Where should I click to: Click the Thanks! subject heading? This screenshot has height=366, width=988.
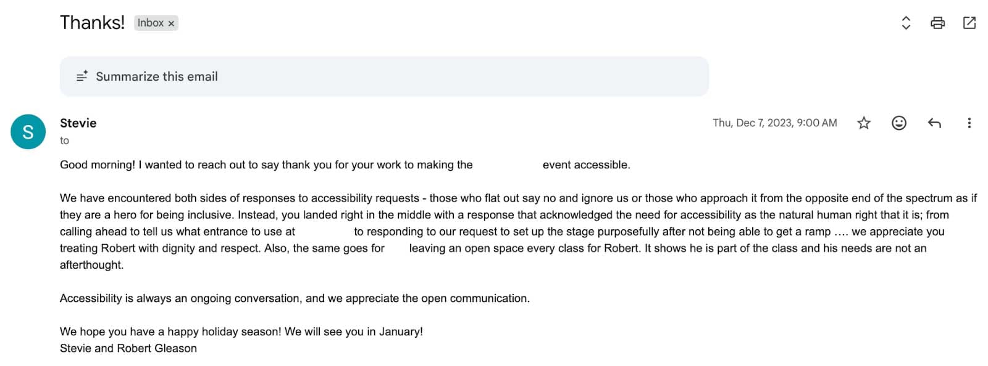92,23
